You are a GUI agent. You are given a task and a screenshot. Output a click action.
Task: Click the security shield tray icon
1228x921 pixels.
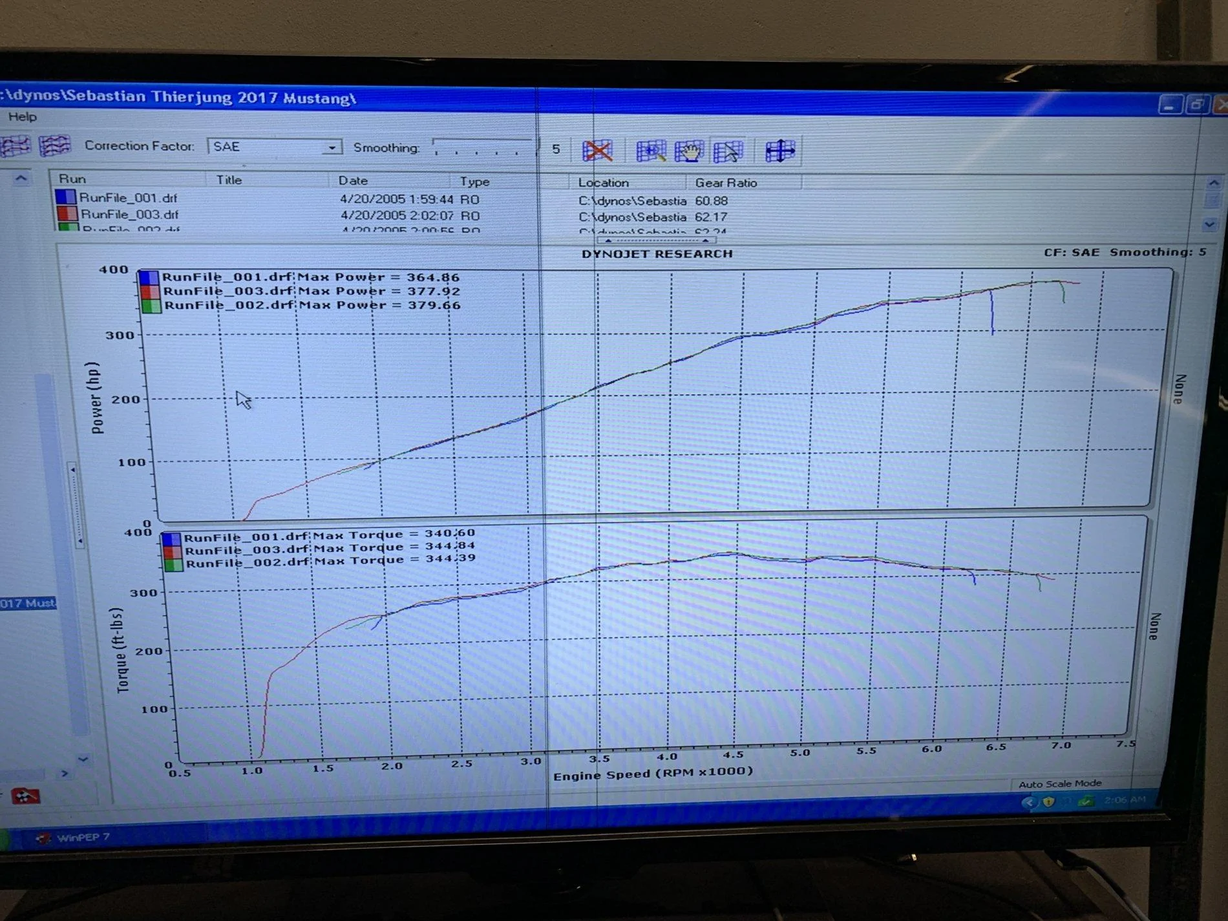[1048, 801]
